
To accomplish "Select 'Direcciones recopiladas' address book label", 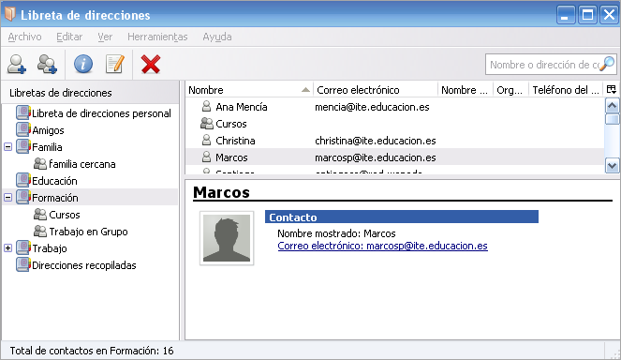I will (x=84, y=265).
